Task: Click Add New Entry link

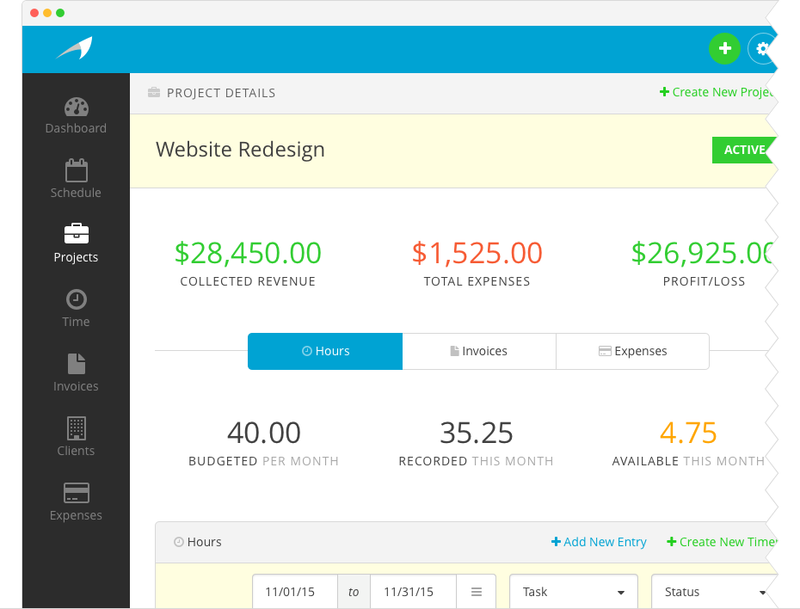Action: [x=599, y=542]
